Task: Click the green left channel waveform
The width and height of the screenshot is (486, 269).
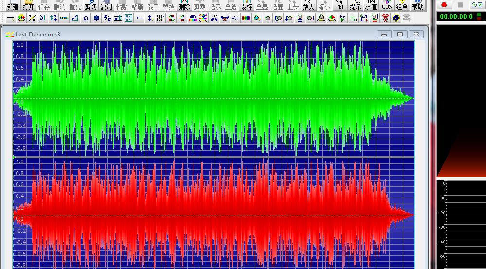Action: [x=214, y=97]
